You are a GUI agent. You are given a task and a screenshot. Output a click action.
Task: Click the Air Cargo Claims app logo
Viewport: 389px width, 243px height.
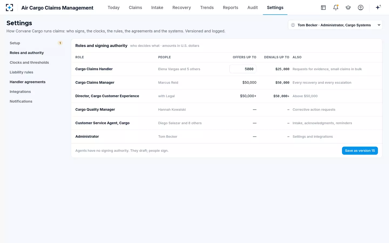(9, 8)
